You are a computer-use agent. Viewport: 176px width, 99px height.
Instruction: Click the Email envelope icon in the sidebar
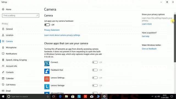click(x=3, y=91)
